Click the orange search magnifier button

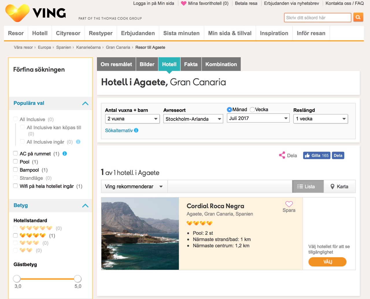(358, 17)
